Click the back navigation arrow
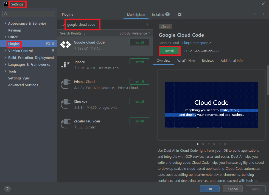269x195 pixels. coord(255,14)
